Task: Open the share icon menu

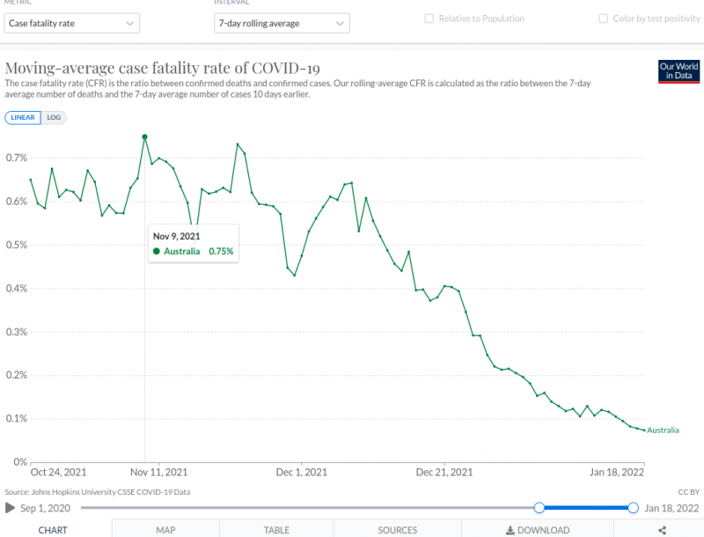Action: (662, 529)
